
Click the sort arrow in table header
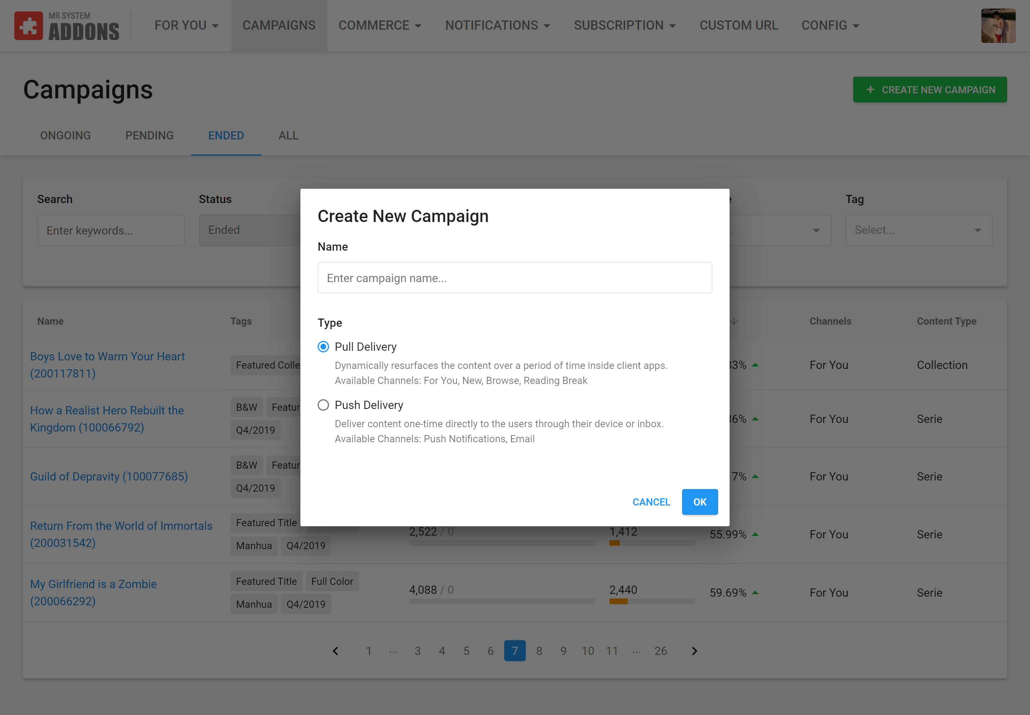coord(734,321)
